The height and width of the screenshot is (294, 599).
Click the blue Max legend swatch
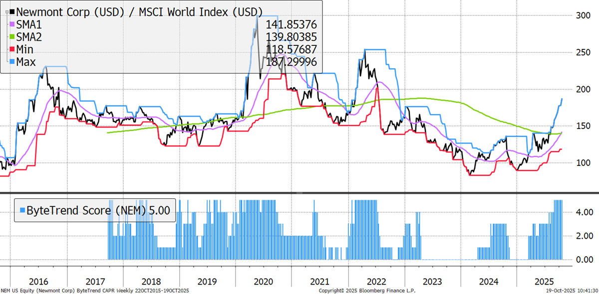[x=13, y=61]
